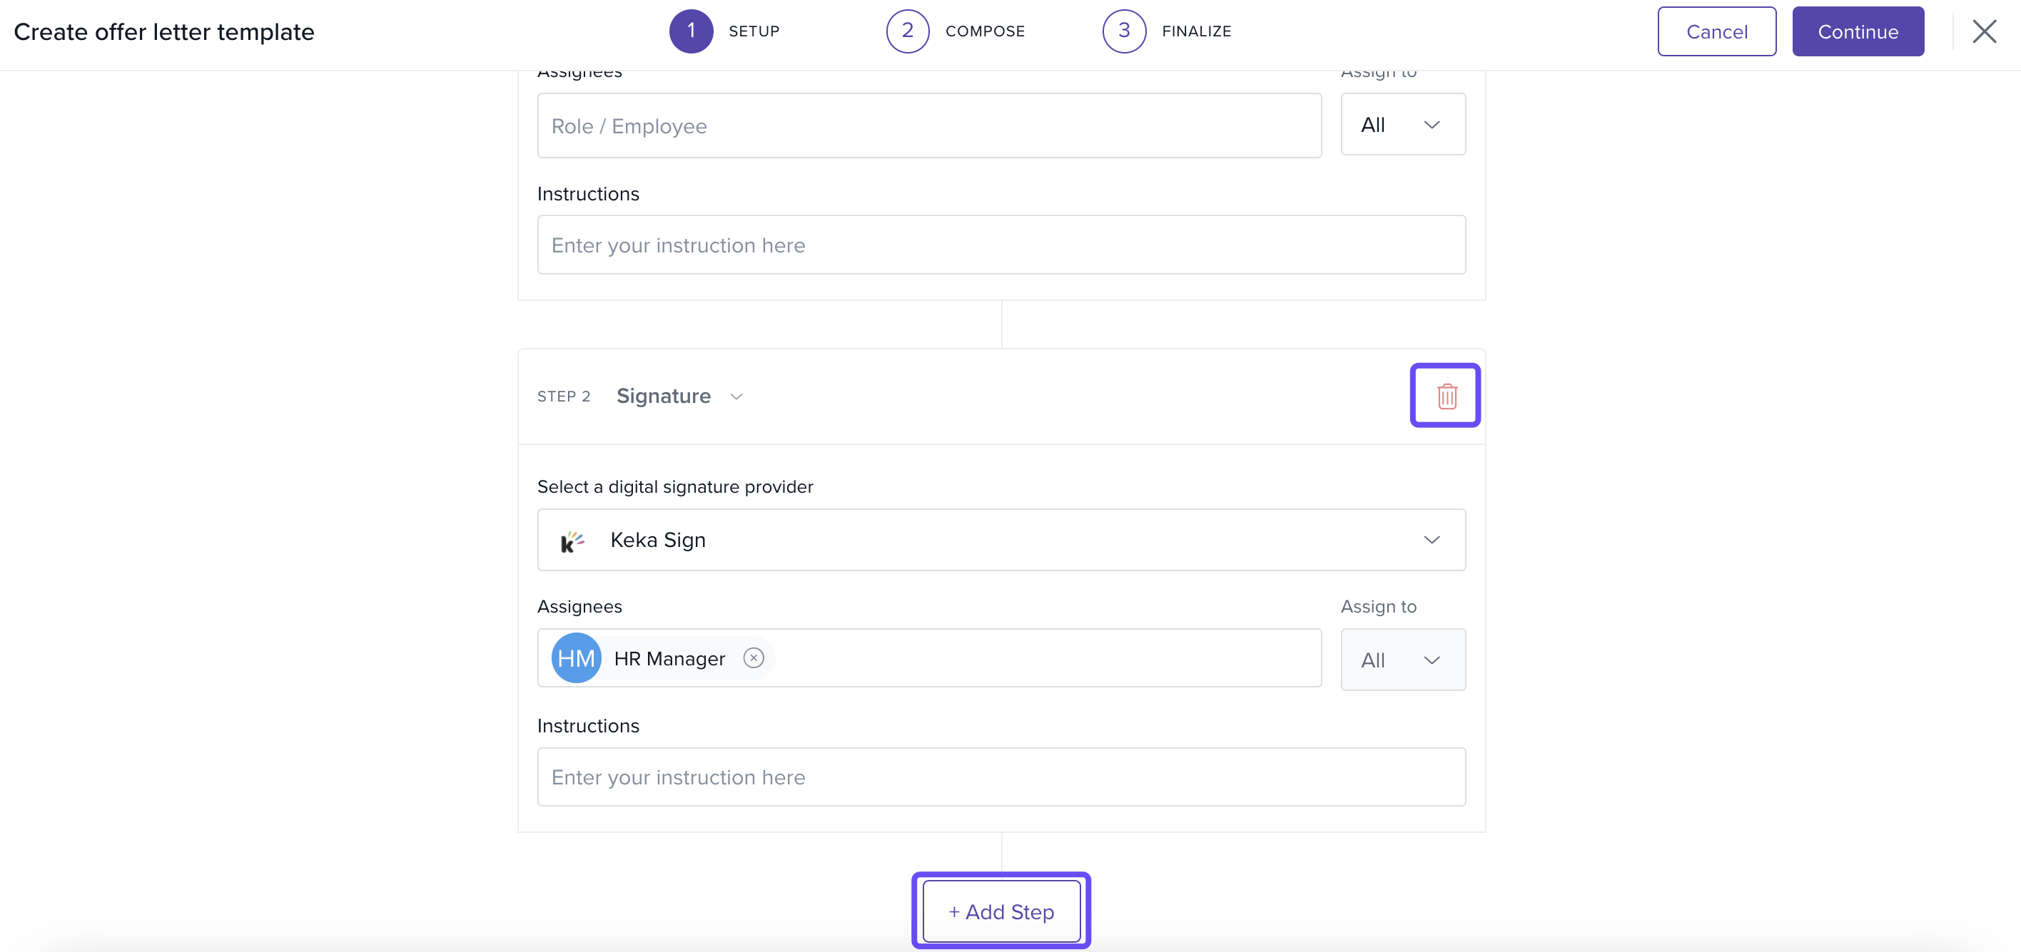Go to step 3 Finalize circle
2021x952 pixels.
pos(1123,31)
